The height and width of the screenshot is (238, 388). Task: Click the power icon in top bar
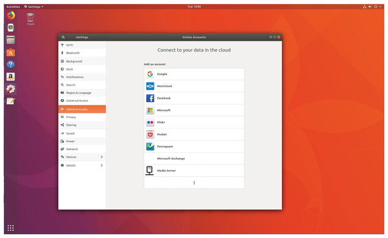coord(376,6)
